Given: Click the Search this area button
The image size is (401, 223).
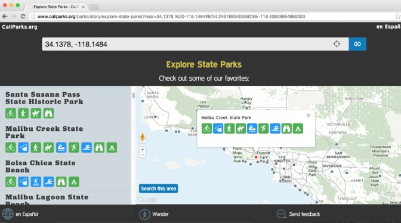Looking at the screenshot, I should 159,189.
